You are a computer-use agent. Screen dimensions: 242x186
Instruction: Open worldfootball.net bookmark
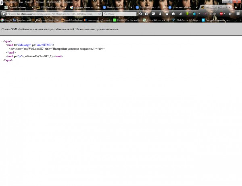72,20
